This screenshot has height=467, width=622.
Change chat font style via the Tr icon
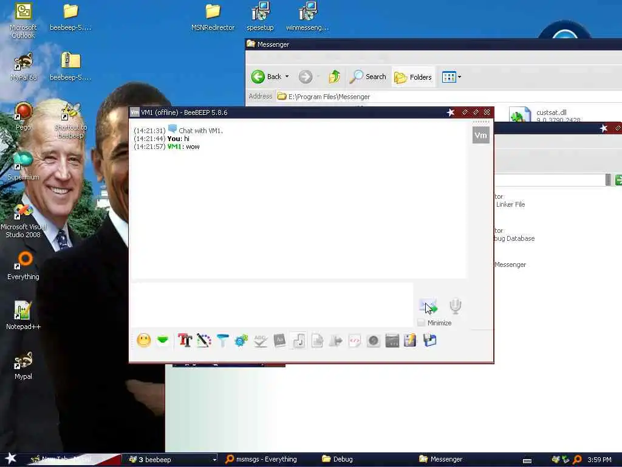click(x=185, y=341)
